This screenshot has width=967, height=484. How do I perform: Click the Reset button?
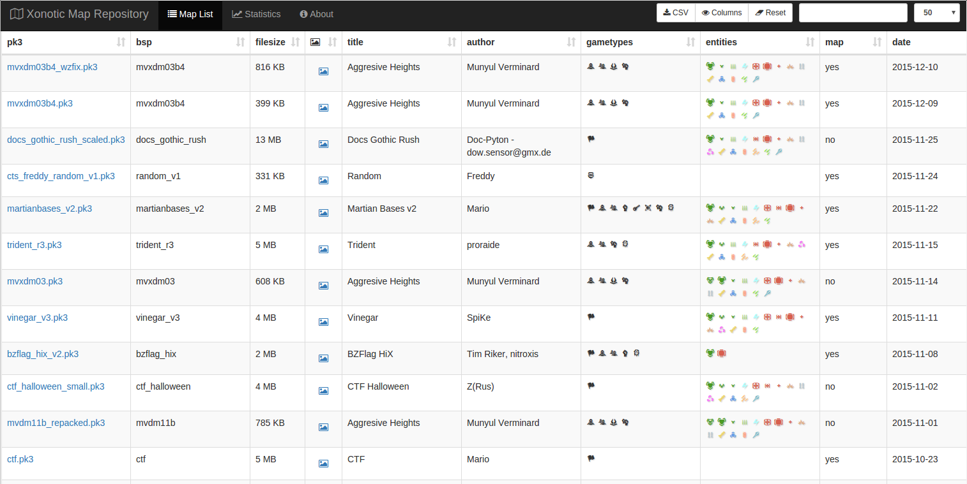click(x=770, y=13)
